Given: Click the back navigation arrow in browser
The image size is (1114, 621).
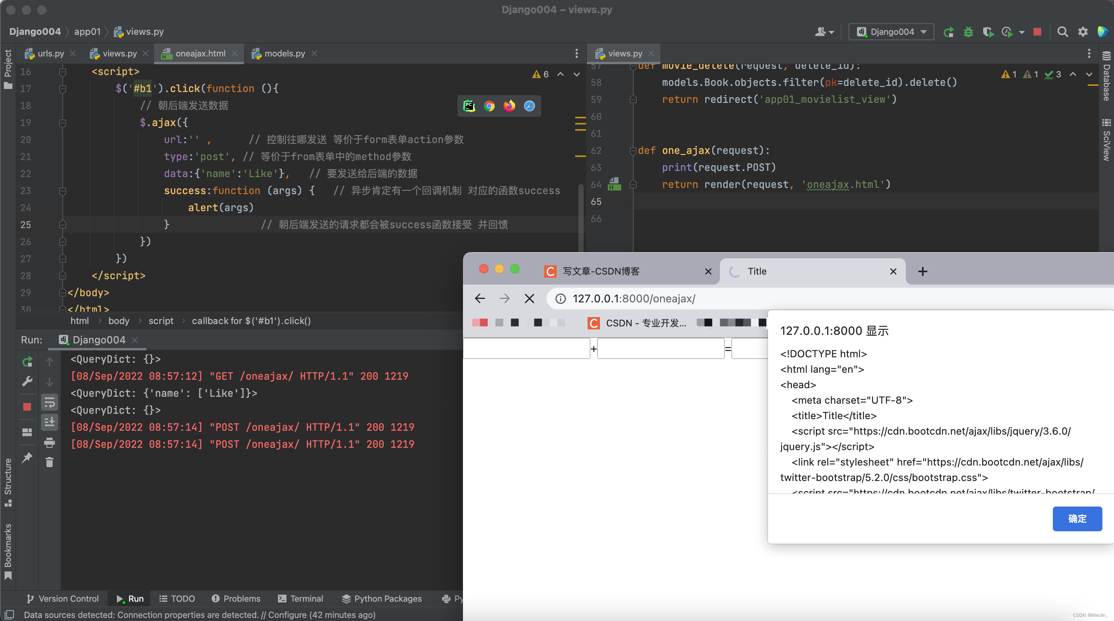Looking at the screenshot, I should coord(480,298).
